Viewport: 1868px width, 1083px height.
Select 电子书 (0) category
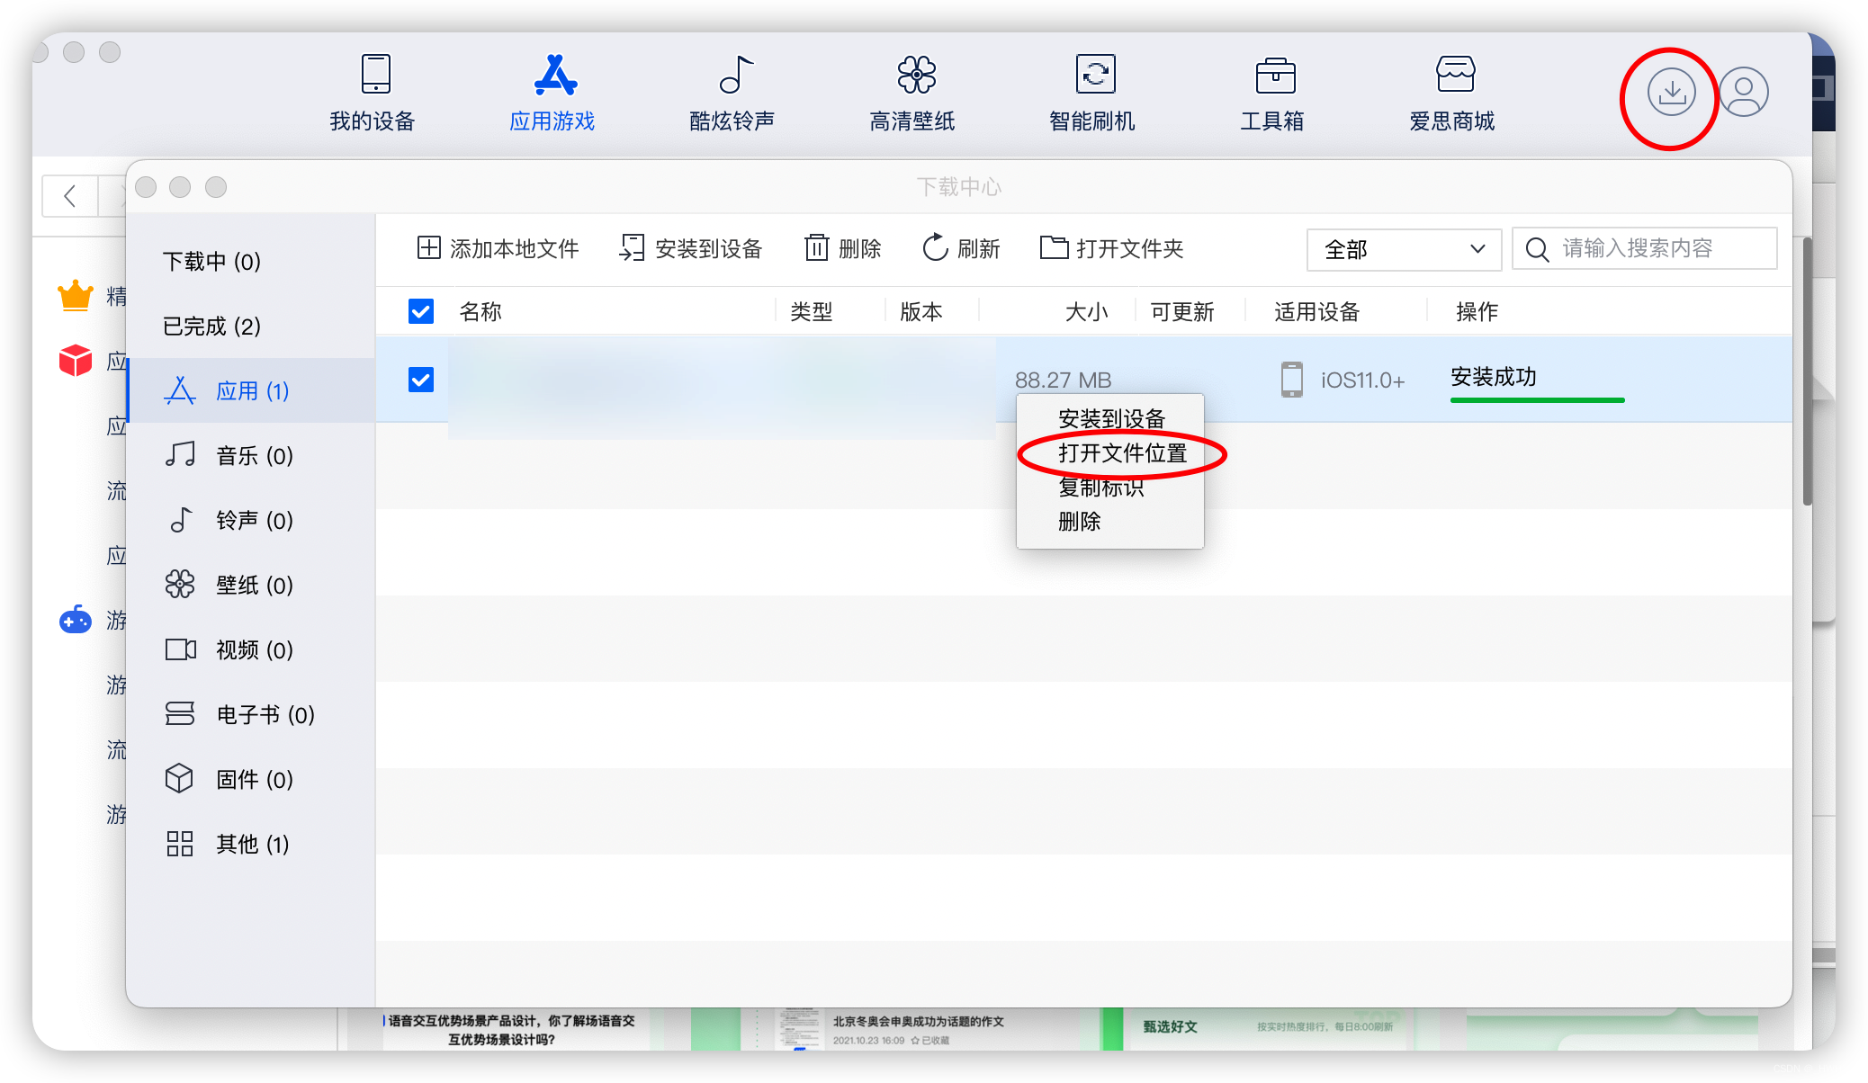point(252,714)
